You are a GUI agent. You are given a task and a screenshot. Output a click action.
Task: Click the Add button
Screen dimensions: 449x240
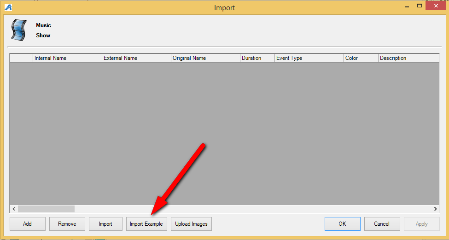(x=28, y=224)
